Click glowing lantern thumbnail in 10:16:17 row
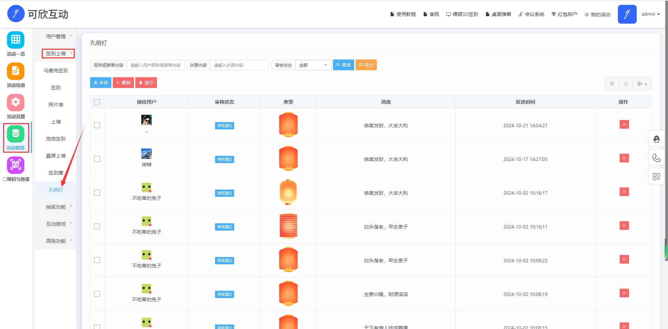668x329 pixels. pyautogui.click(x=288, y=192)
